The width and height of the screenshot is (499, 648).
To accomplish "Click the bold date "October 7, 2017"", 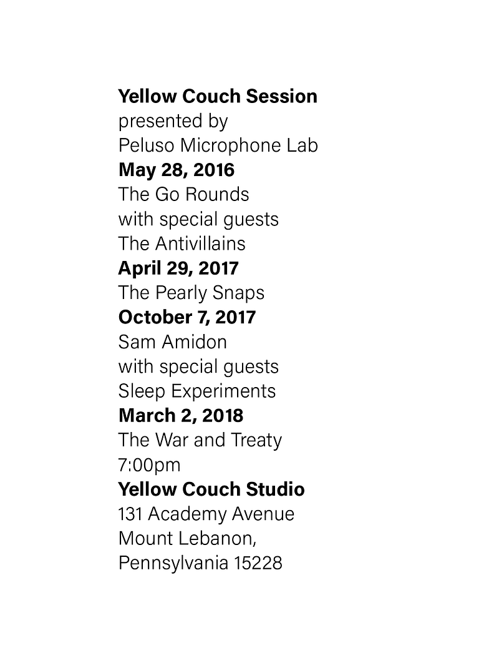I will click(187, 317).
